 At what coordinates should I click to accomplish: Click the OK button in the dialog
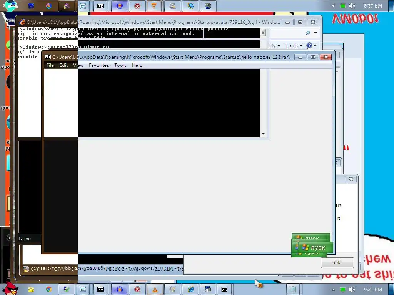pos(337,263)
